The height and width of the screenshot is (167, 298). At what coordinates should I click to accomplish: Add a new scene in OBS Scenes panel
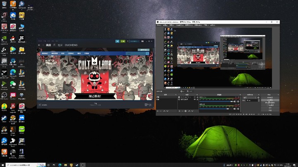pos(158,111)
